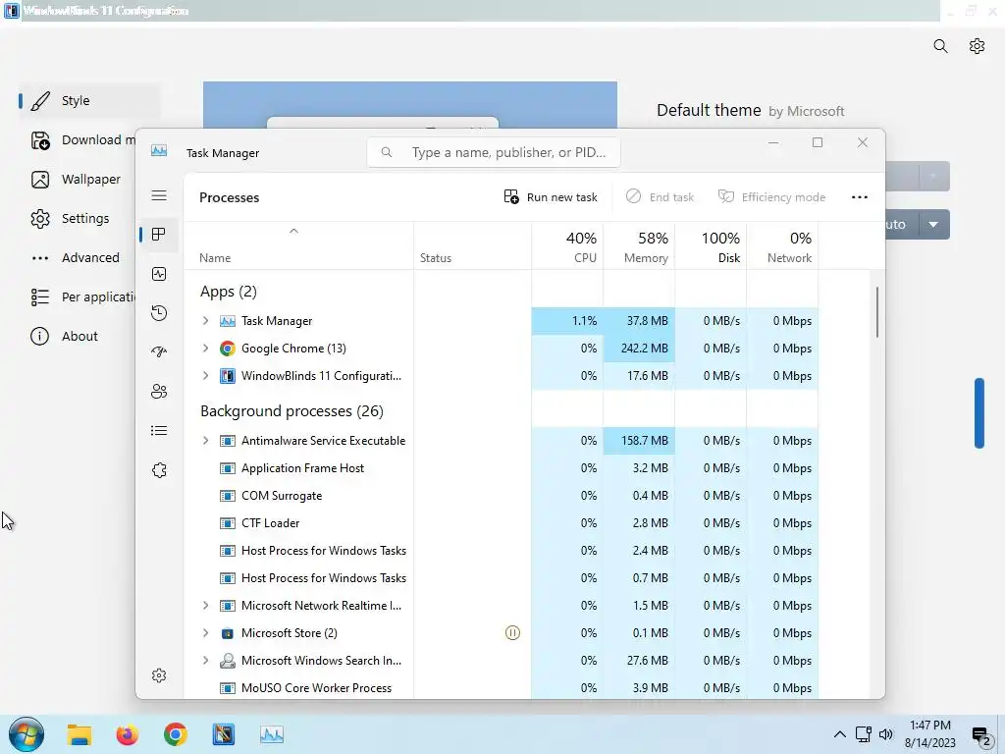Open Task Manager settings gear

159,675
